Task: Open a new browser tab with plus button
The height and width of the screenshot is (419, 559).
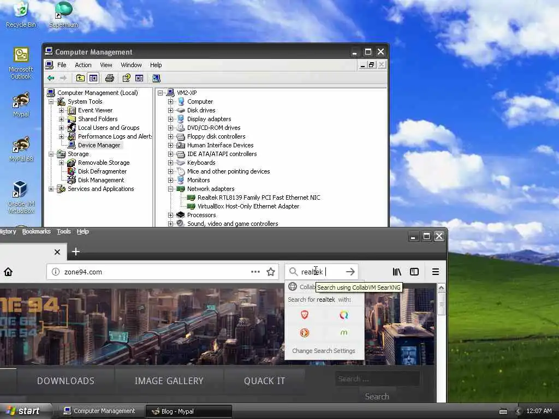Action: click(75, 252)
